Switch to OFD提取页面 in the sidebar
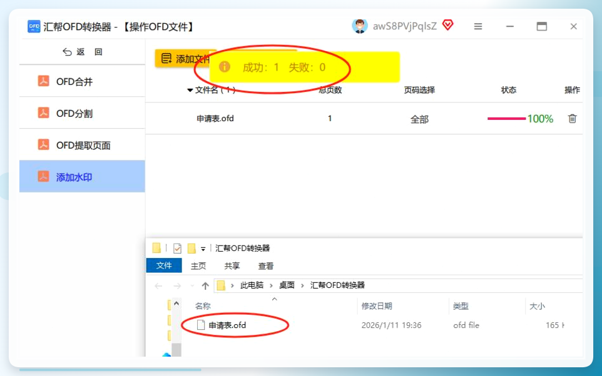602x376 pixels. click(x=82, y=145)
